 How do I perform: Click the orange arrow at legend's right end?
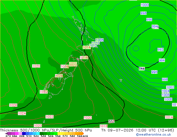(83, 133)
